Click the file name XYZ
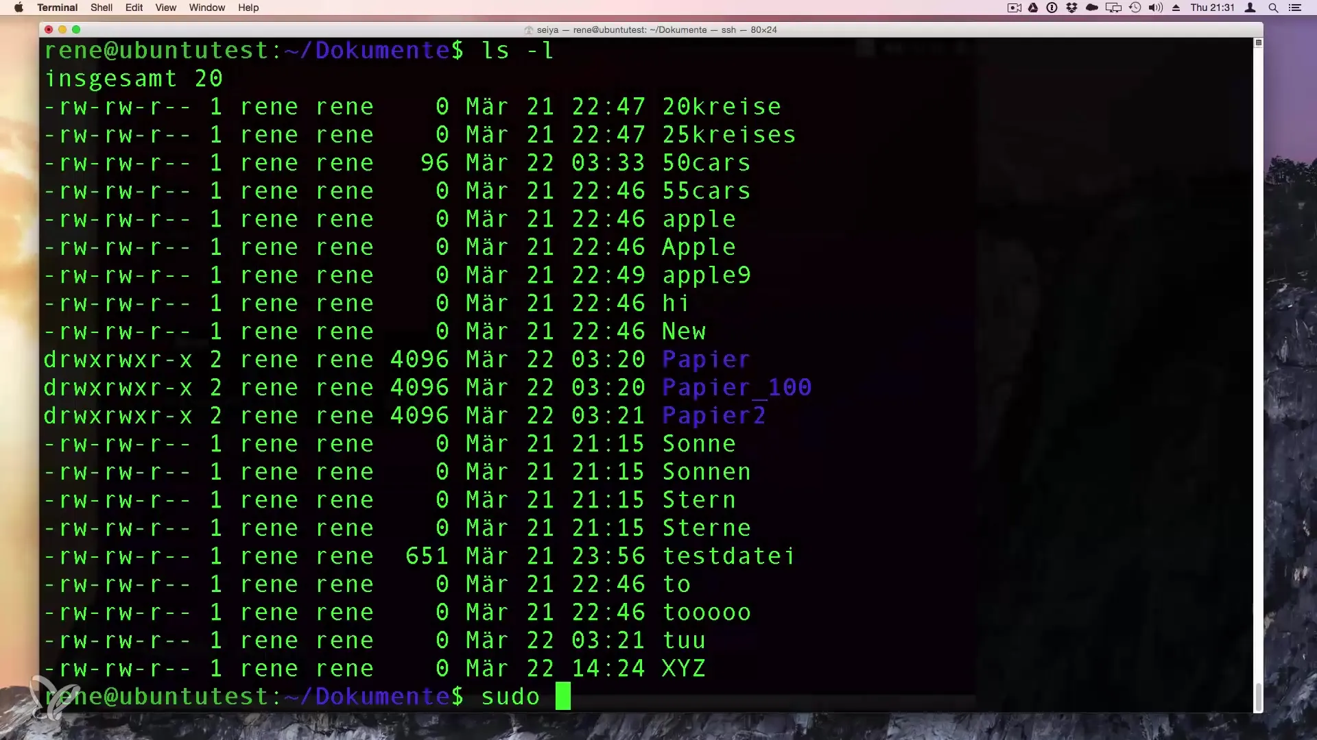Viewport: 1317px width, 740px height. [684, 669]
